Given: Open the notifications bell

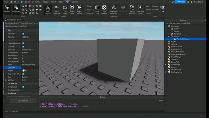Looking at the screenshot, I should [172, 2].
